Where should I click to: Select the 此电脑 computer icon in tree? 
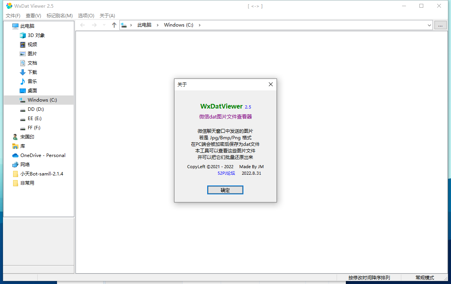click(x=15, y=26)
